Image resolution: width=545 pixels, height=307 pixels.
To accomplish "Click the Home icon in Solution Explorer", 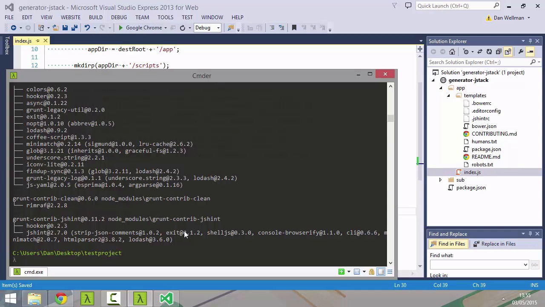I will 452,52.
